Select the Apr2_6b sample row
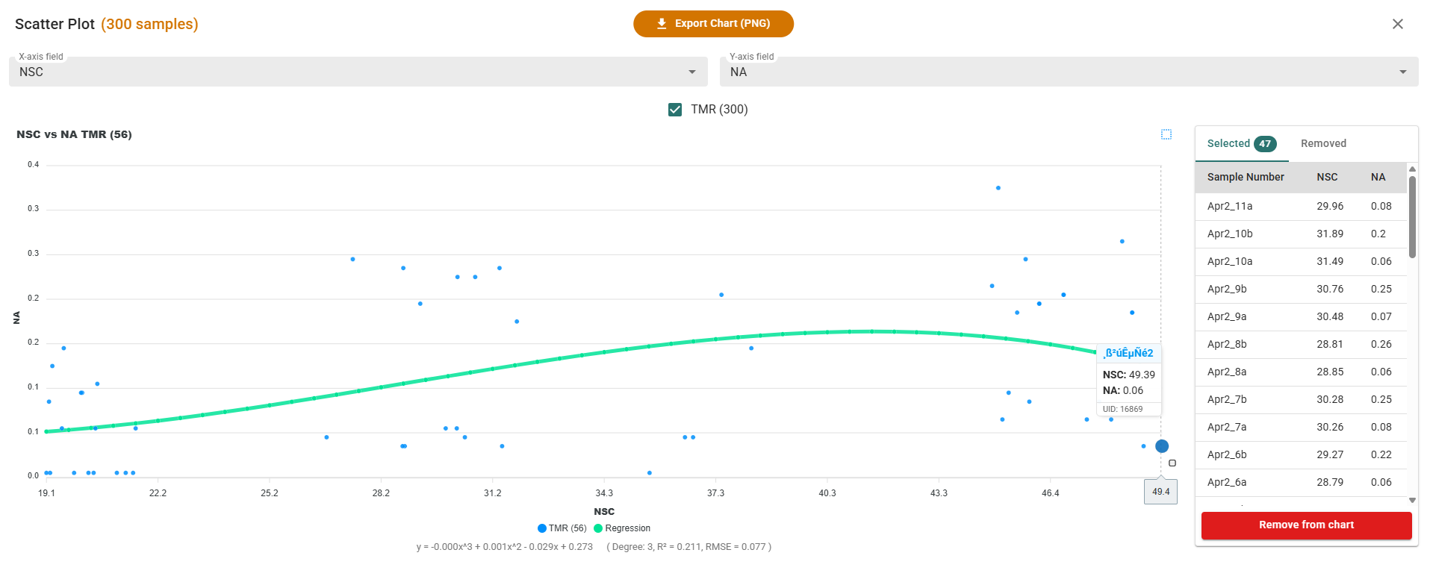 point(1301,454)
